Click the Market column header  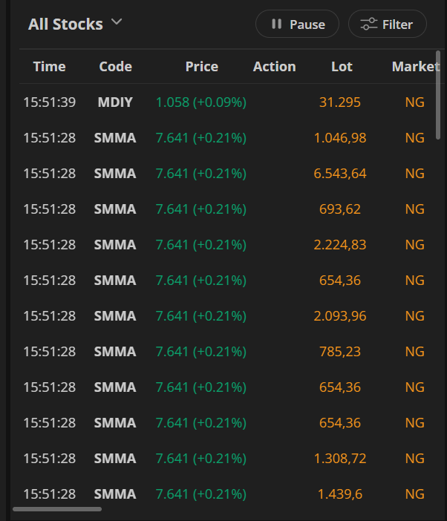[x=415, y=67]
